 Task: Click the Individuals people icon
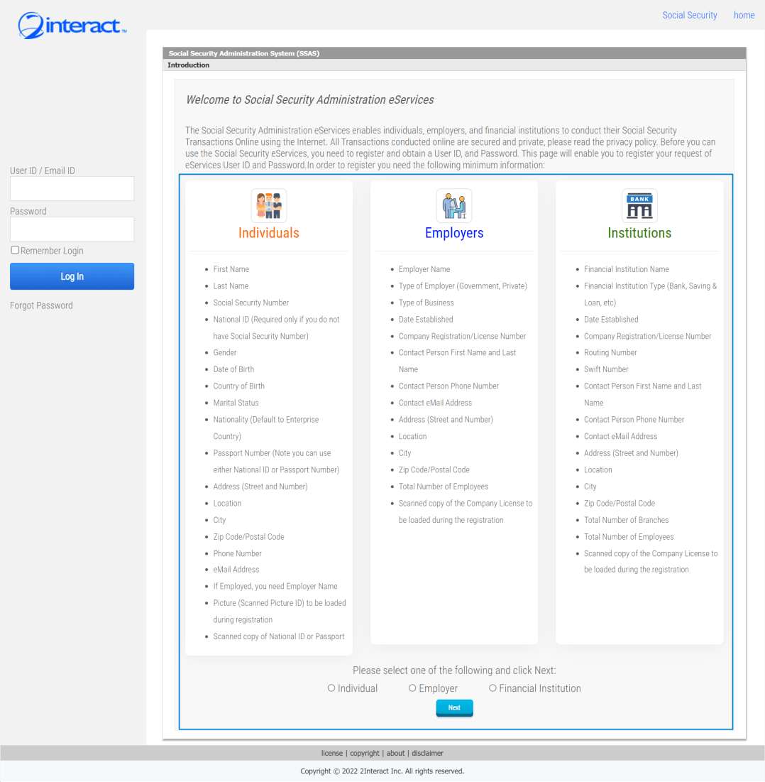pos(269,205)
